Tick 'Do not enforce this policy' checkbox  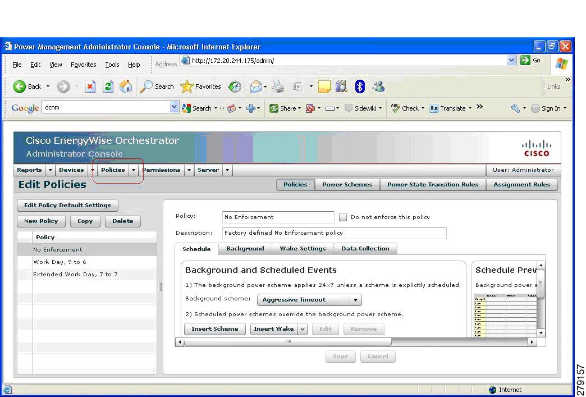(343, 217)
